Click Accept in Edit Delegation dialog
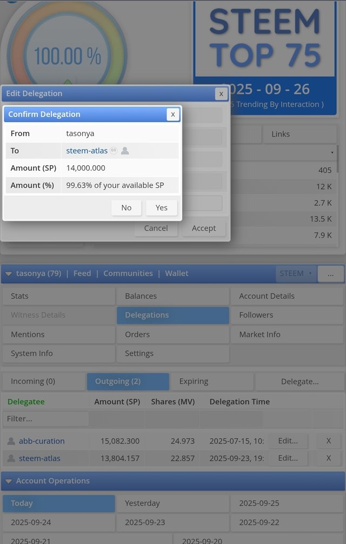Viewport: 346px width, 544px height. 204,229
